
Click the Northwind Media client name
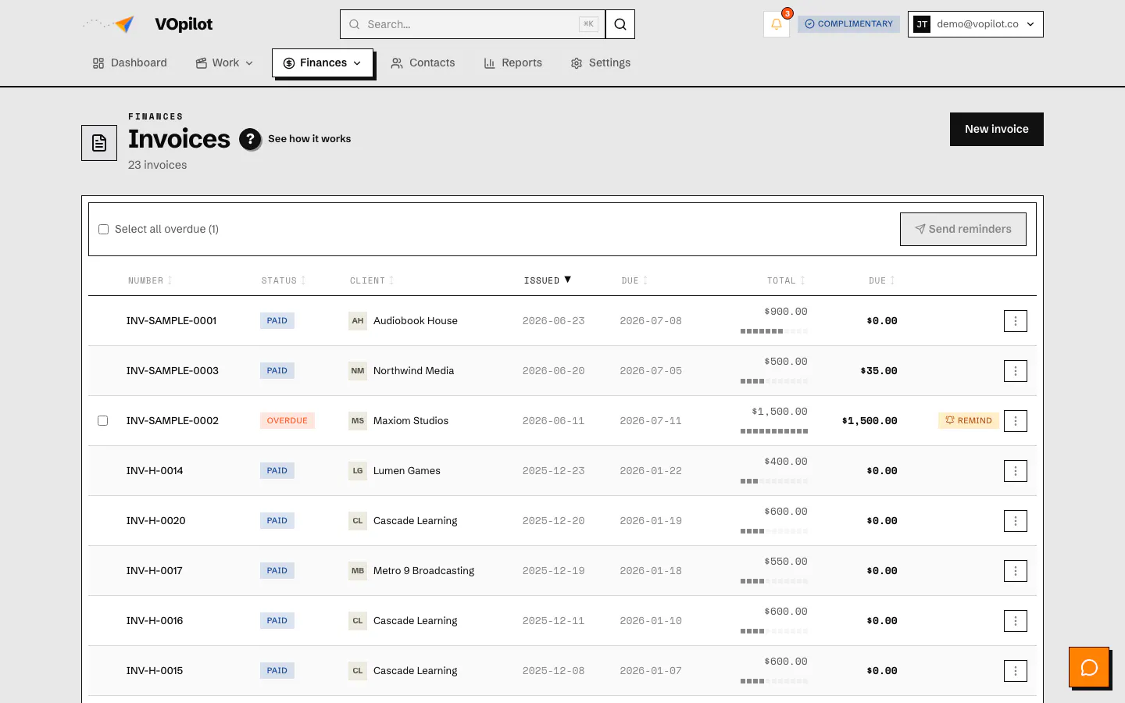tap(413, 371)
